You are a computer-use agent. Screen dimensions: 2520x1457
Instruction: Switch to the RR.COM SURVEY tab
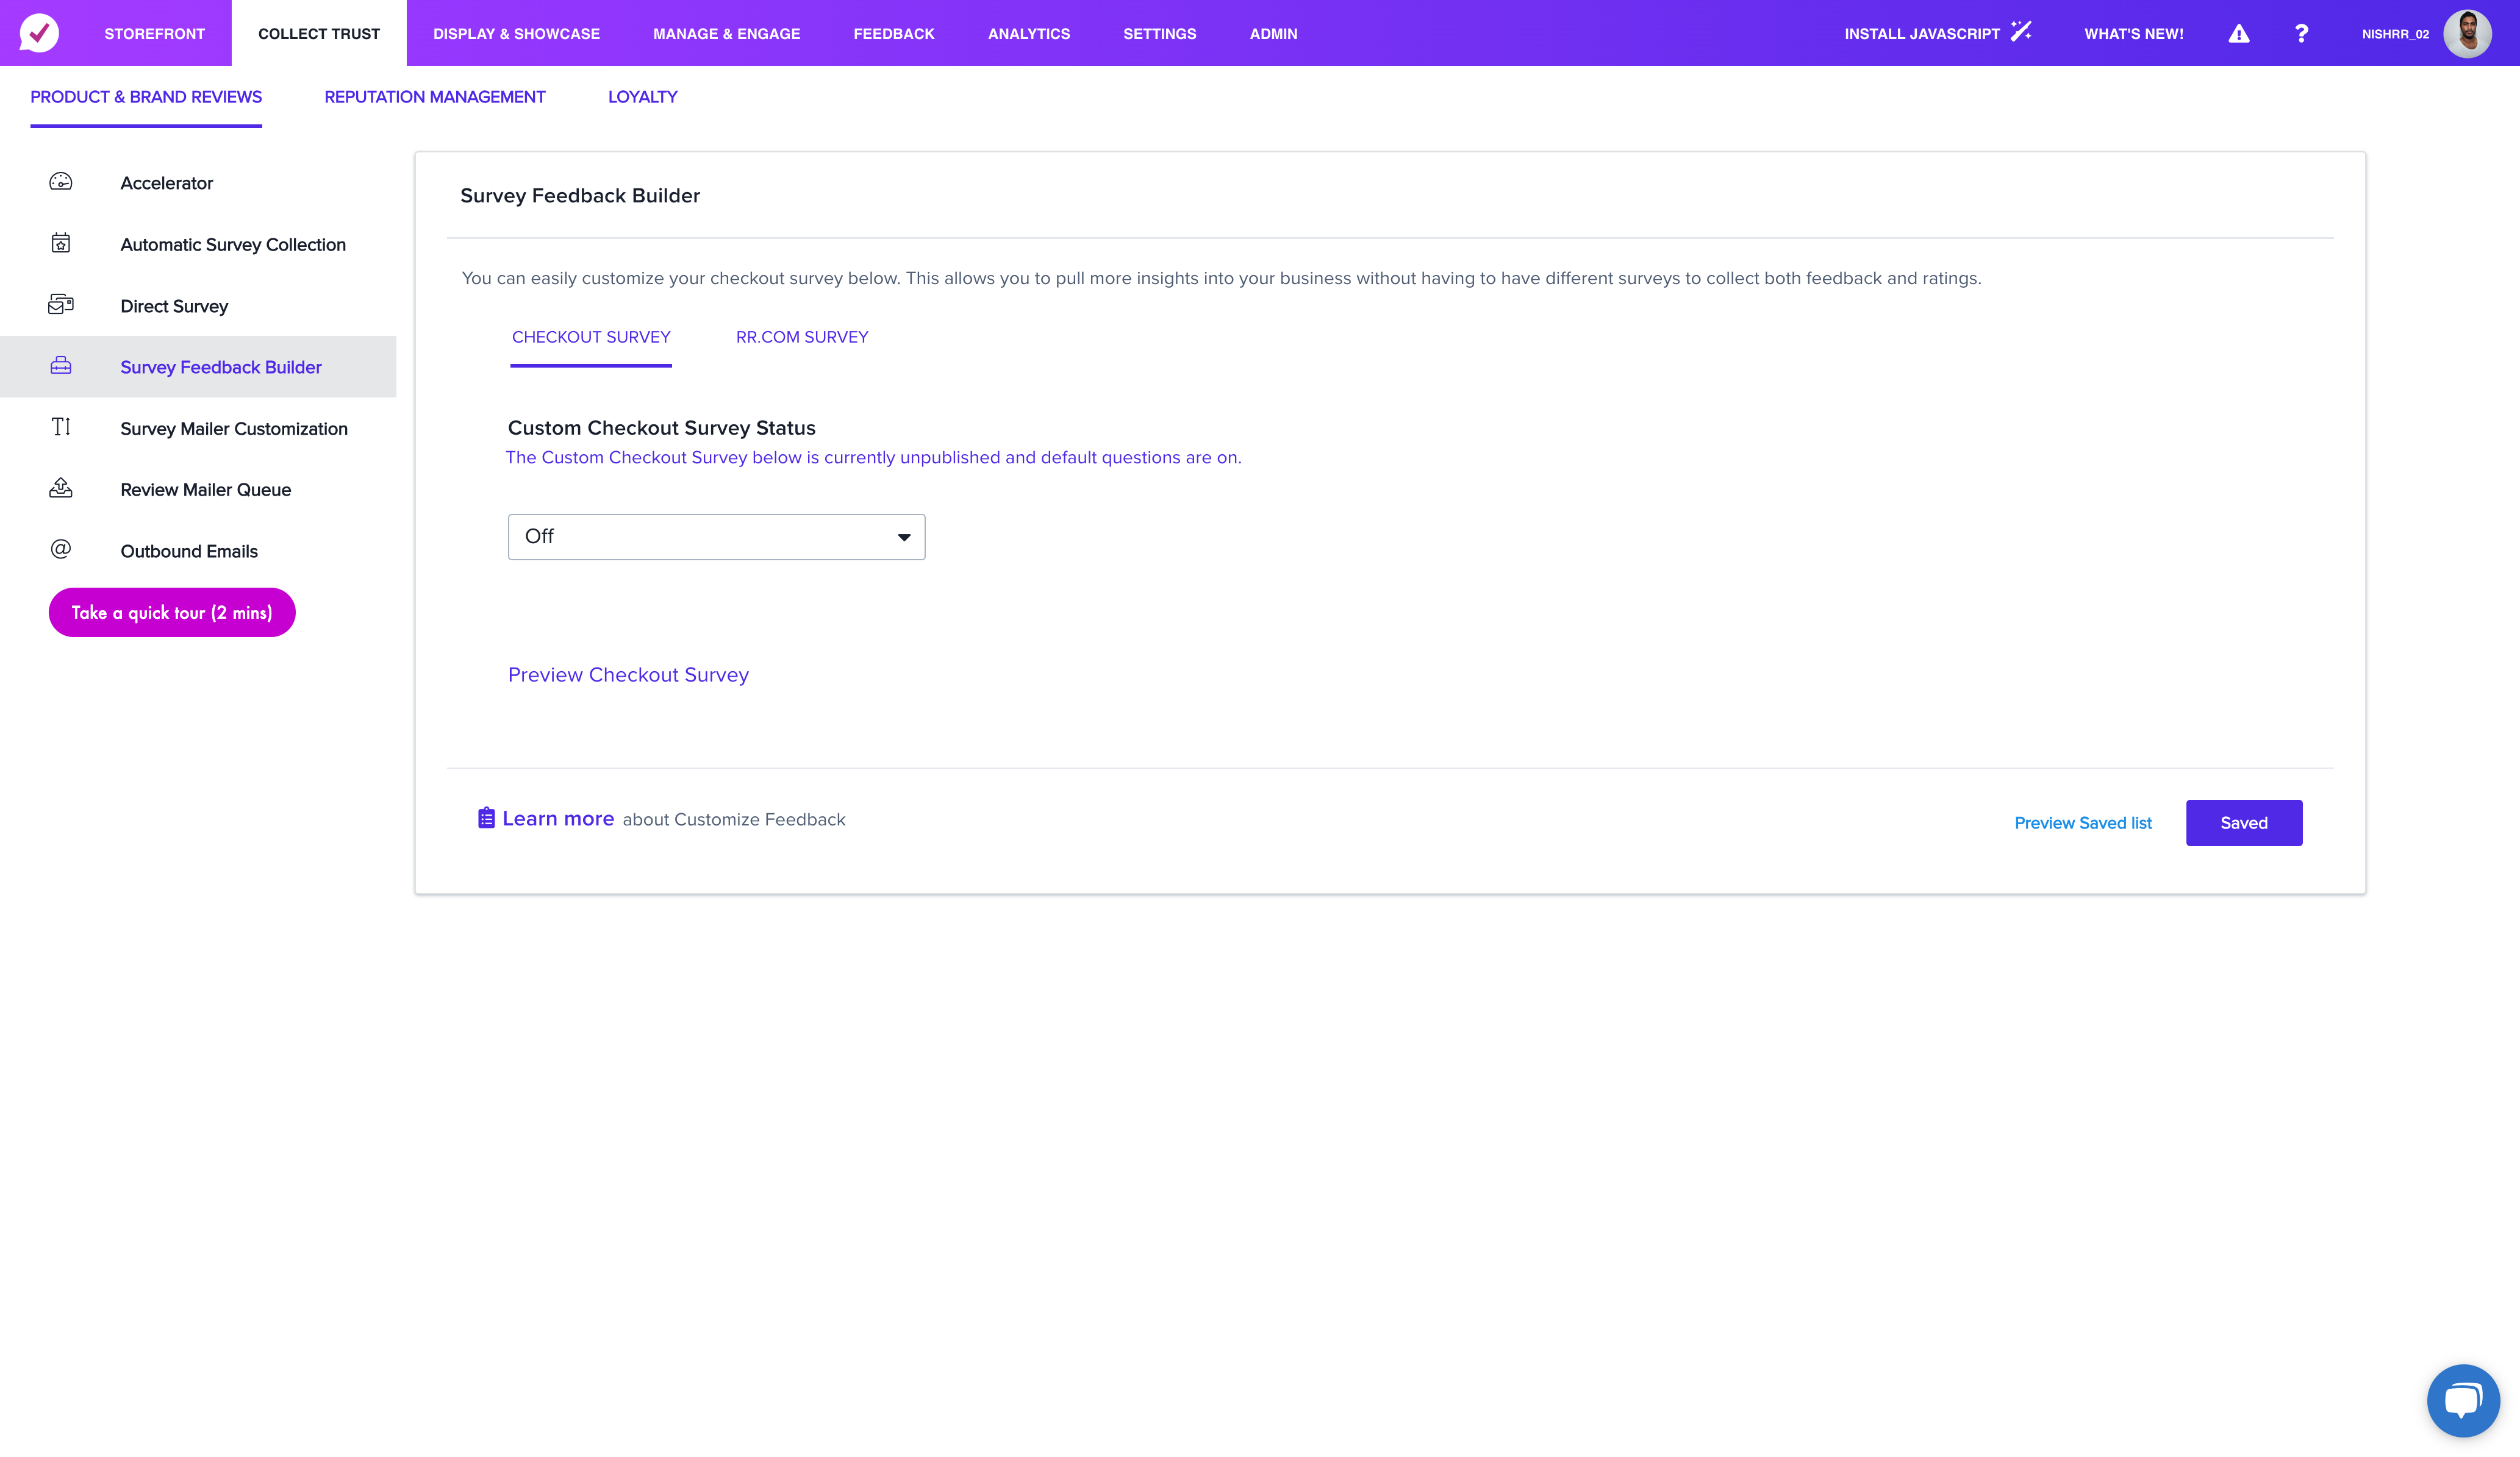click(802, 337)
